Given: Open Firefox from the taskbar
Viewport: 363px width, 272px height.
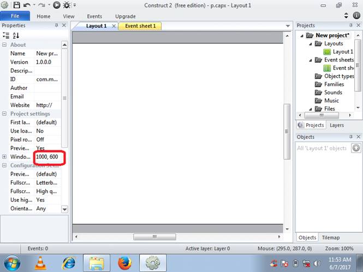Looking at the screenshot, I should tap(124, 263).
